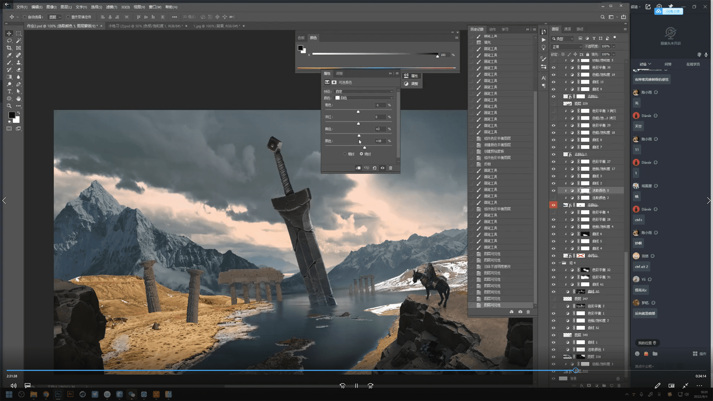Select the Gradient tool

(9, 77)
